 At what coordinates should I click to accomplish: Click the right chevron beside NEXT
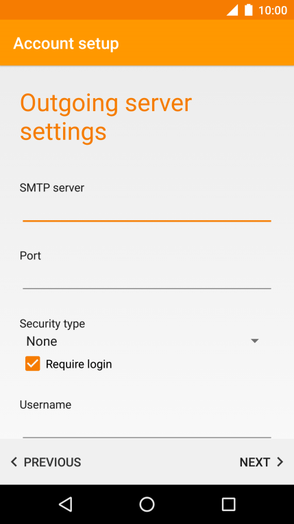(280, 462)
